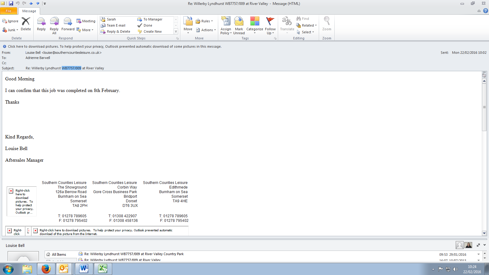Expand the Related dropdown
Image resolution: width=489 pixels, height=275 pixels.
[x=307, y=25]
